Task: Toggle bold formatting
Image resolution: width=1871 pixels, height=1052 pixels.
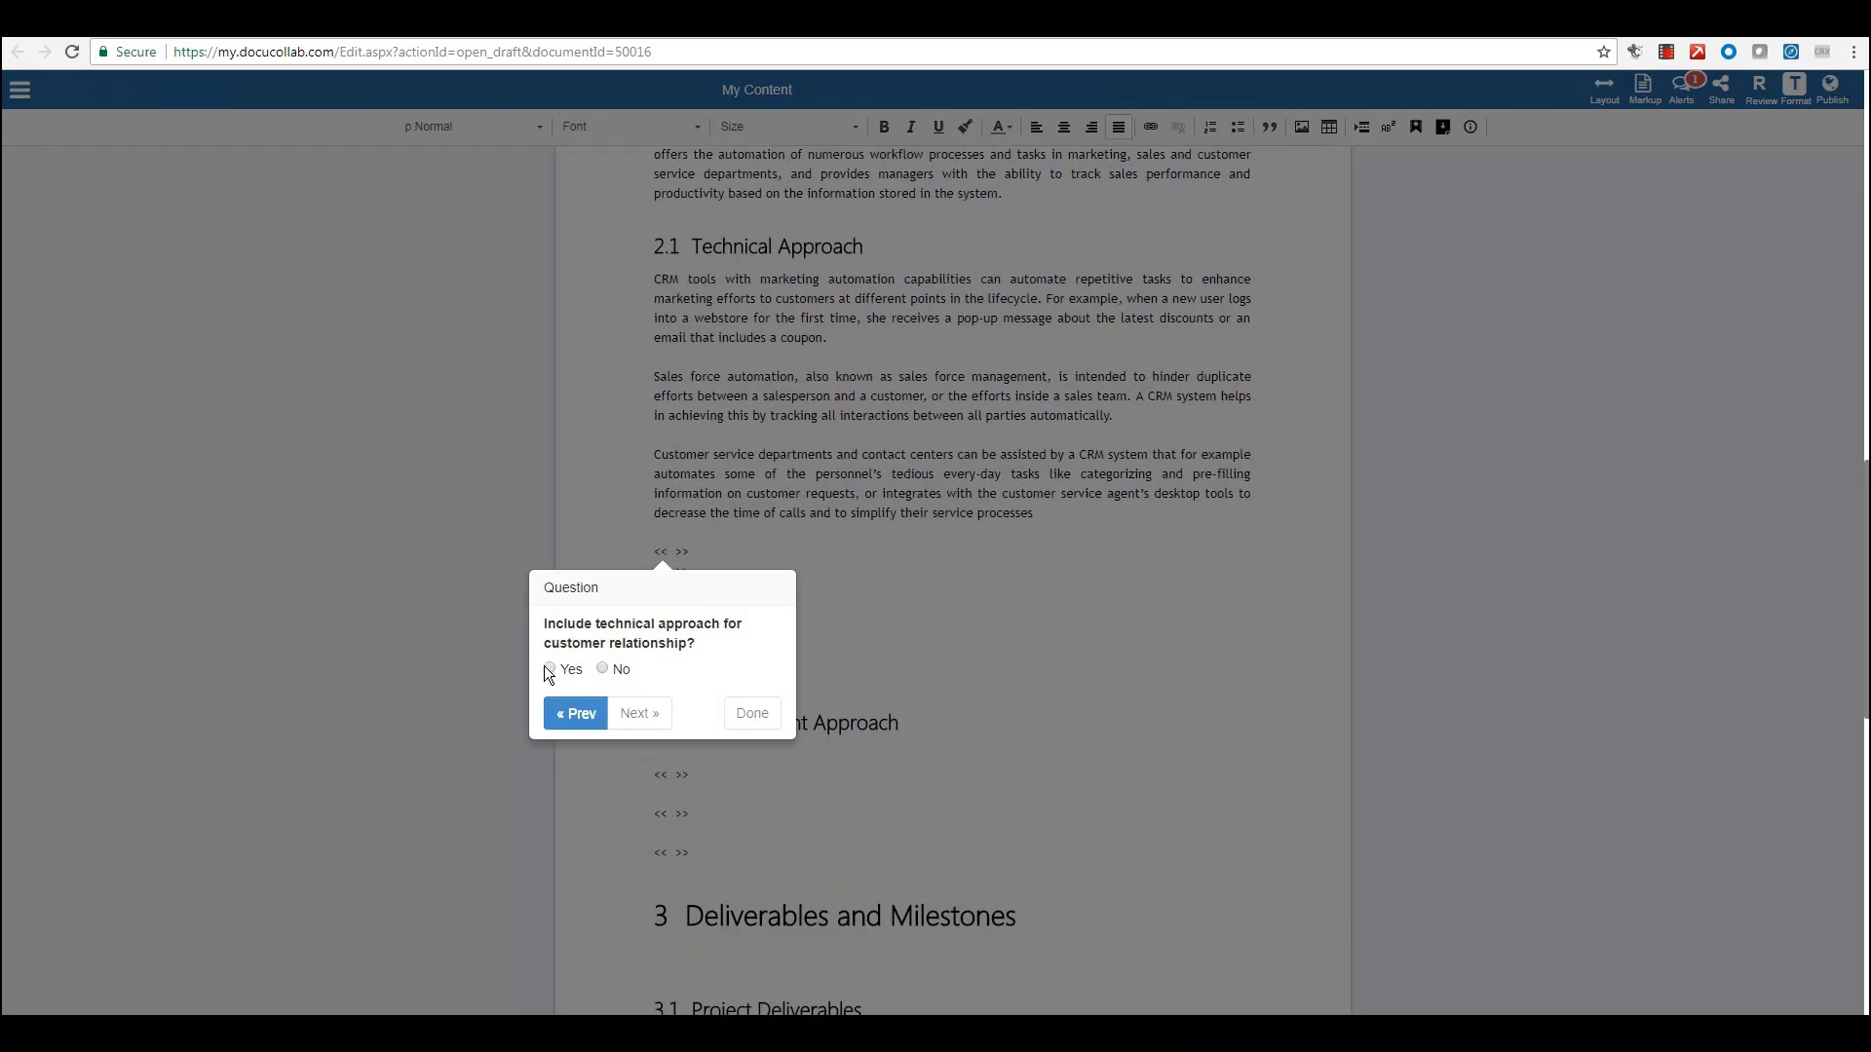Action: click(884, 127)
